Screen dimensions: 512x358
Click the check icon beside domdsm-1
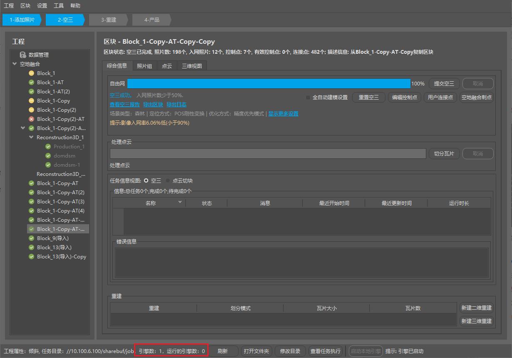tap(48, 165)
